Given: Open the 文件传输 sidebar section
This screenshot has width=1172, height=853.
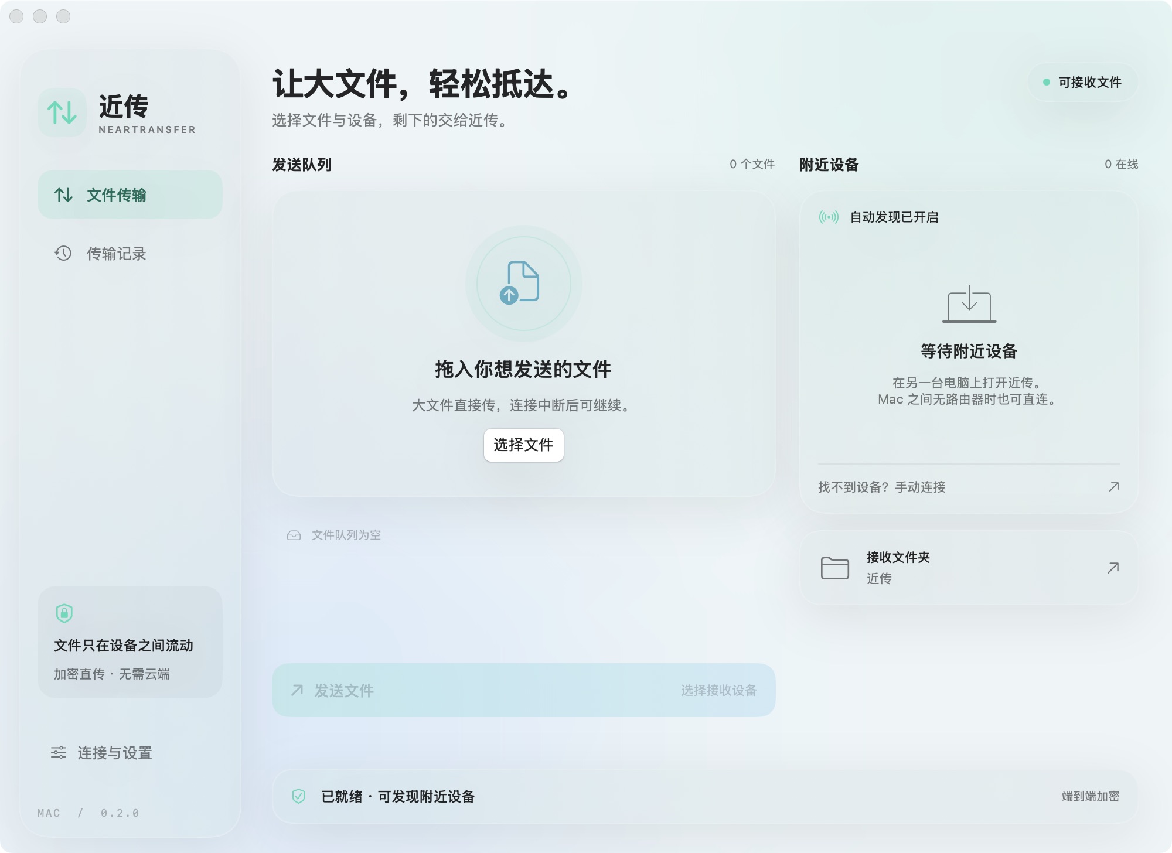Looking at the screenshot, I should (x=130, y=195).
